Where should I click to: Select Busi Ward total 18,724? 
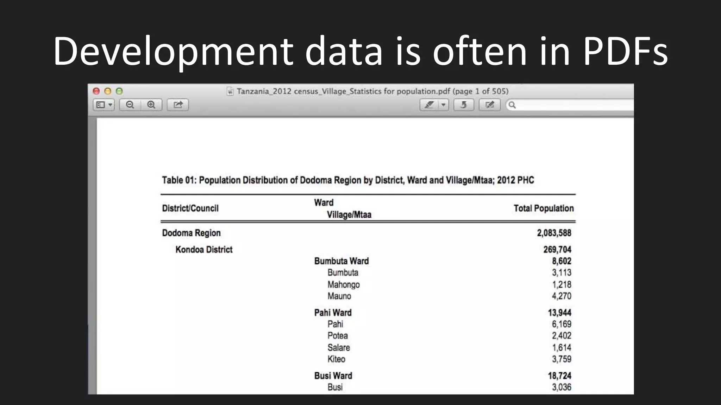click(559, 376)
